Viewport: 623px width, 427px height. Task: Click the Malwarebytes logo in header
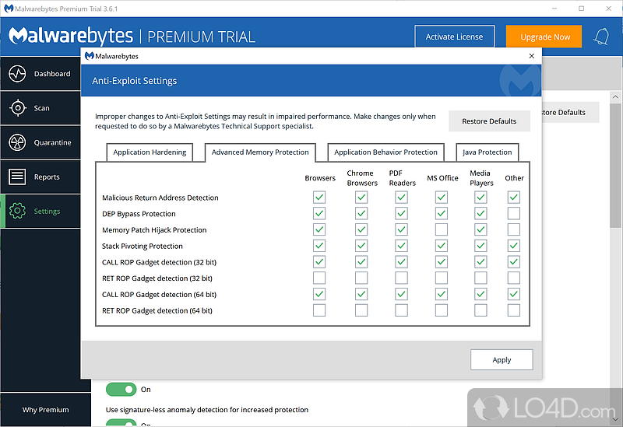pos(71,37)
